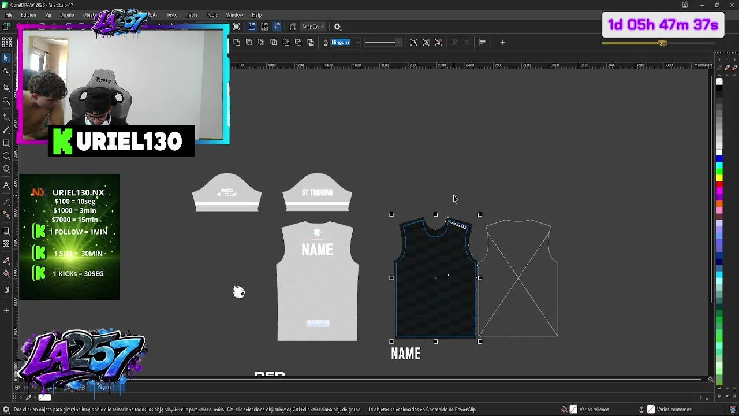Viewport: 739px width, 416px height.
Task: Click the Back minus front icon
Action: (x=298, y=42)
